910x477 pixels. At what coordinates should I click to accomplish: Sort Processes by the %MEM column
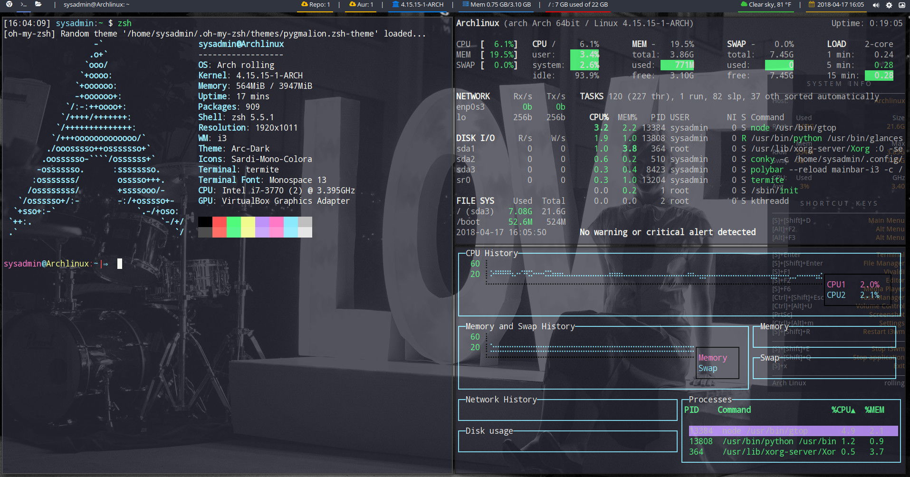(875, 410)
